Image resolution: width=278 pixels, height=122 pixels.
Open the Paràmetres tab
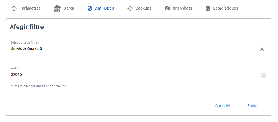(30, 8)
